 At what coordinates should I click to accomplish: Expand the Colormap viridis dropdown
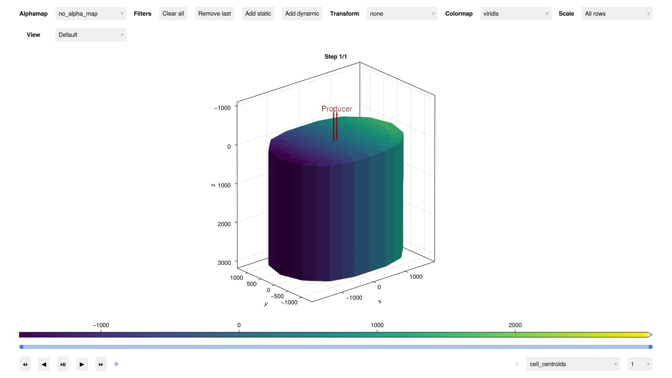coord(515,14)
